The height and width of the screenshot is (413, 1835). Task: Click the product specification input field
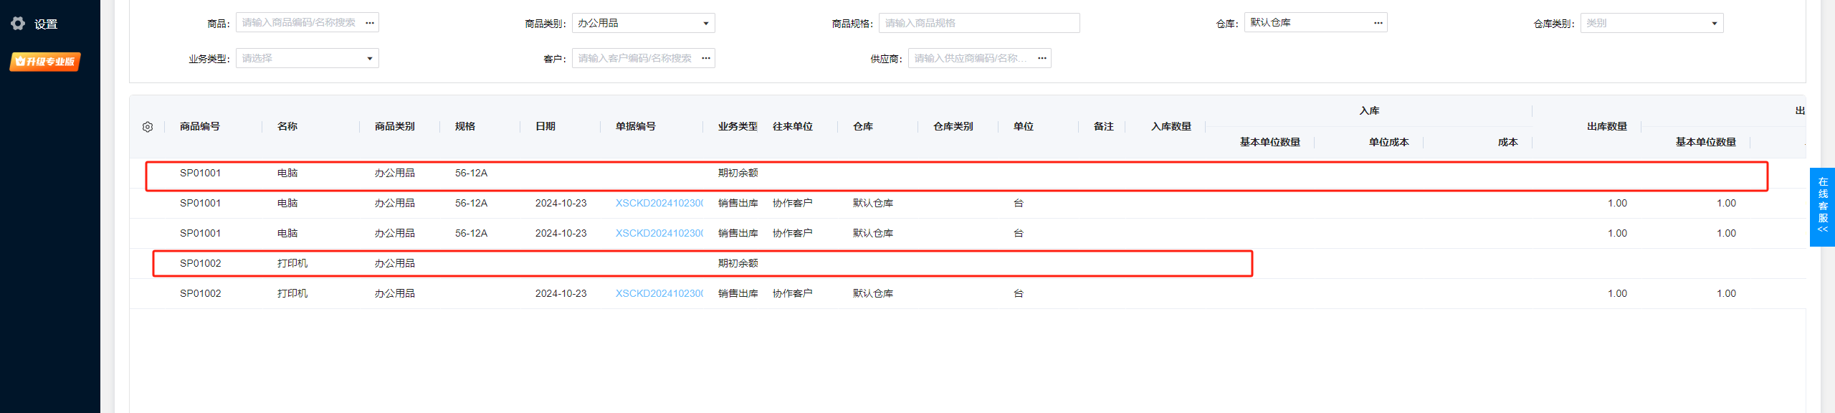click(978, 23)
